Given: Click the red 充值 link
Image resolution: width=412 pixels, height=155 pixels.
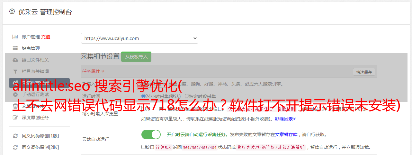Looking at the screenshot, I should click(x=46, y=37).
